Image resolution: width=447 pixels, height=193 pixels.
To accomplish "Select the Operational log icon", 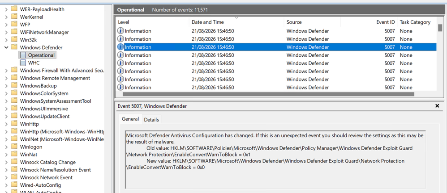I will tap(23, 55).
